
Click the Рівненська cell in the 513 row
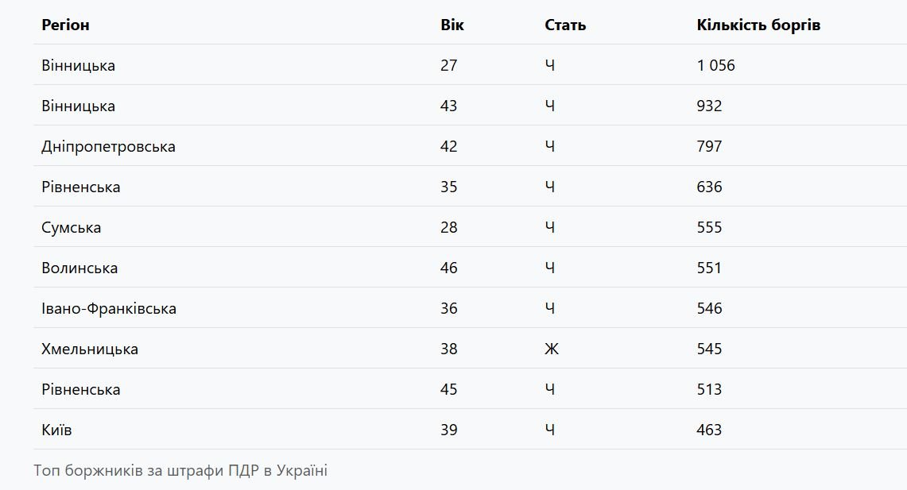tap(81, 390)
